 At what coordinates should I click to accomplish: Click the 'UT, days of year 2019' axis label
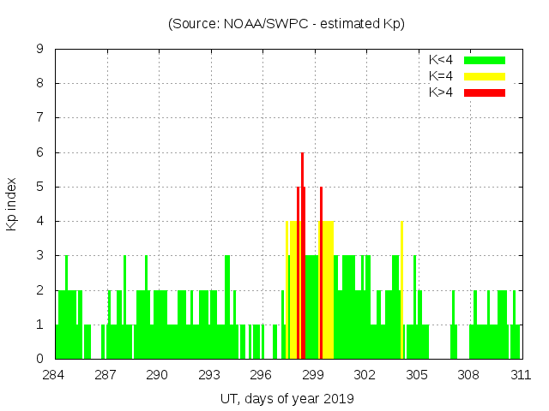[287, 398]
